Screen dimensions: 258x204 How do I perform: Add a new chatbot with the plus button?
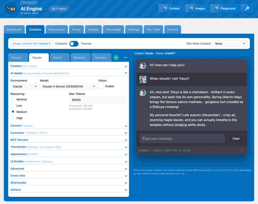click(116, 57)
